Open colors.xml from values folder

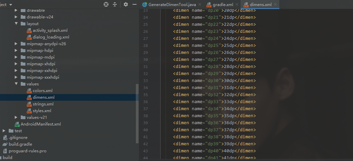pyautogui.click(x=42, y=91)
